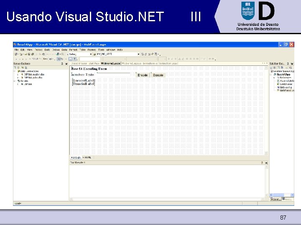
Task: Collapse the Data Connections node
Action: pos(14,71)
